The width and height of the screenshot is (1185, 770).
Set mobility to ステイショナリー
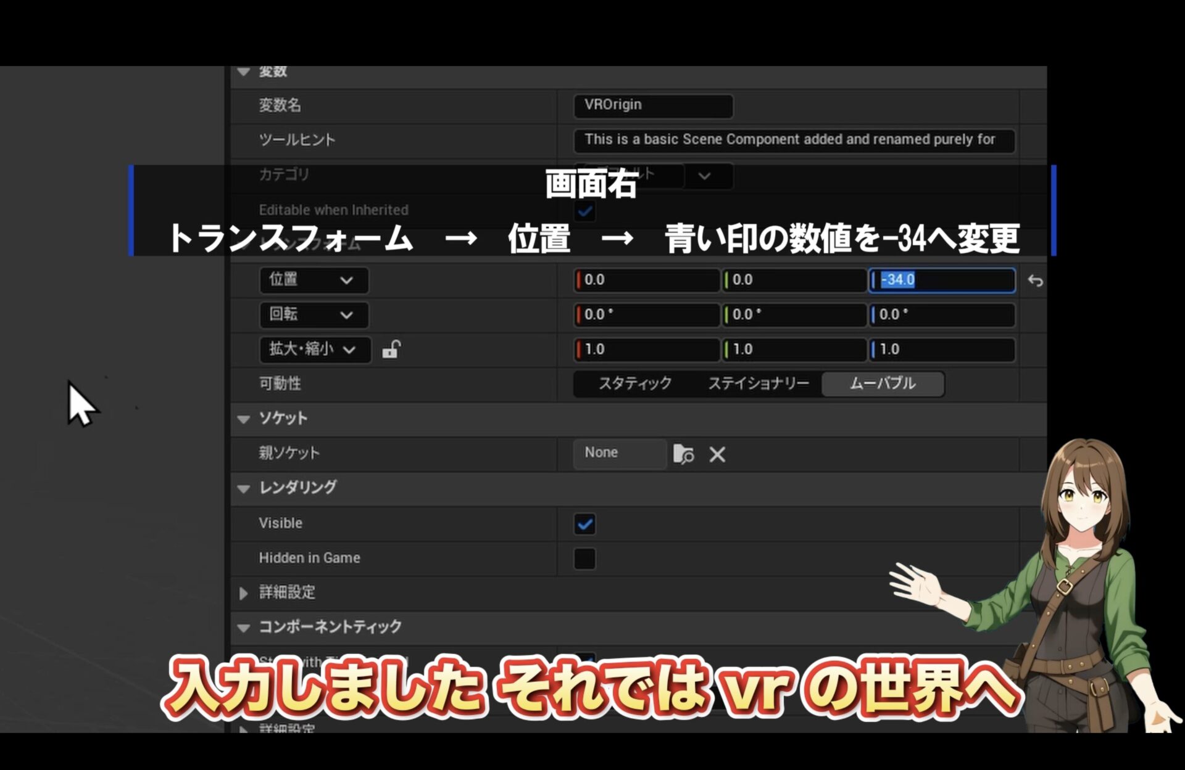[759, 383]
